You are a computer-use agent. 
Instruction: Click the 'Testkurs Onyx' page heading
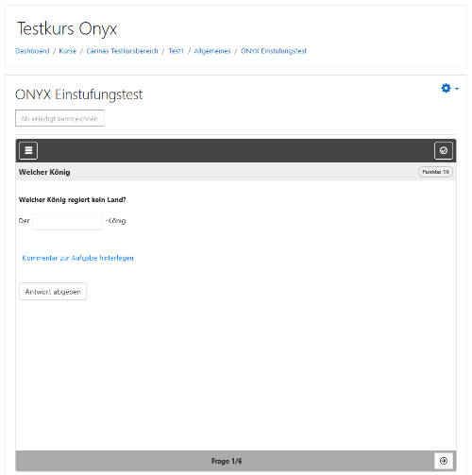[x=67, y=29]
